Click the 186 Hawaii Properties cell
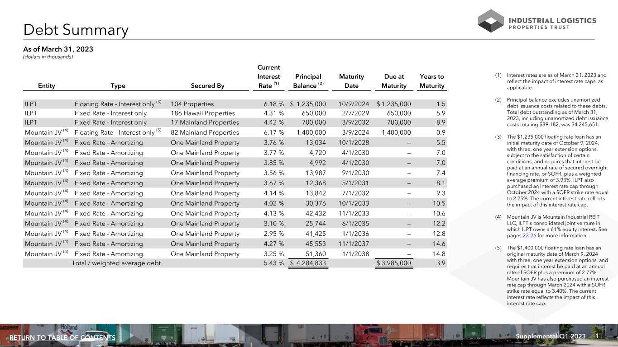This screenshot has width=618, height=347. [202, 113]
